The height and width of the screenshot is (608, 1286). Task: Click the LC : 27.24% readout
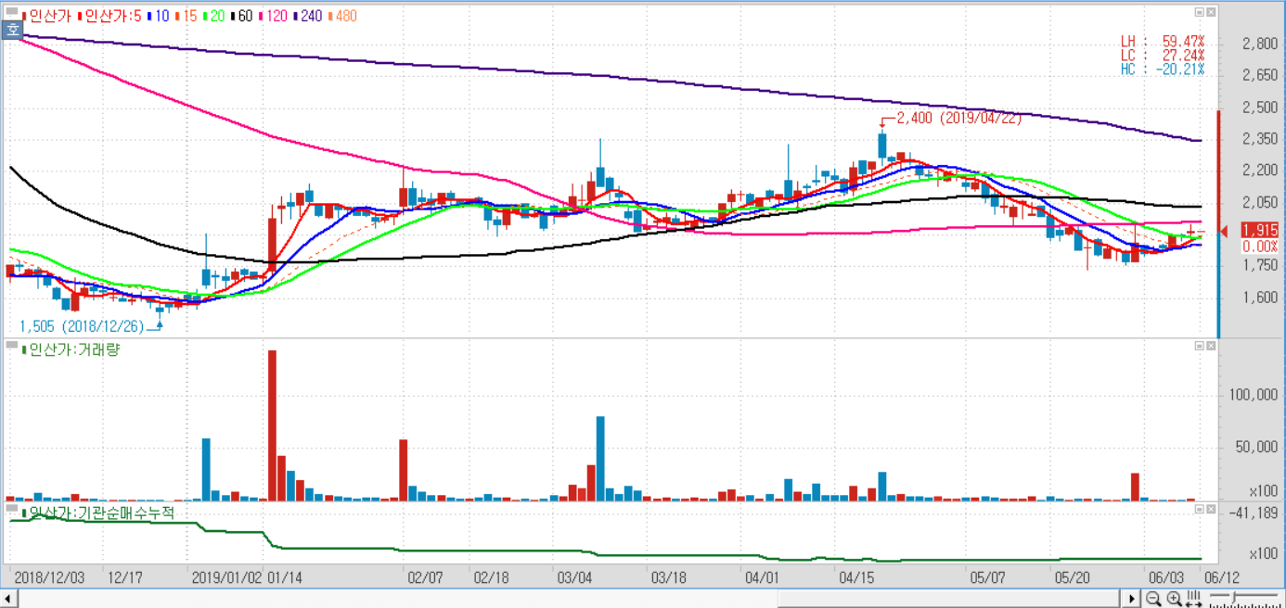click(x=1163, y=56)
